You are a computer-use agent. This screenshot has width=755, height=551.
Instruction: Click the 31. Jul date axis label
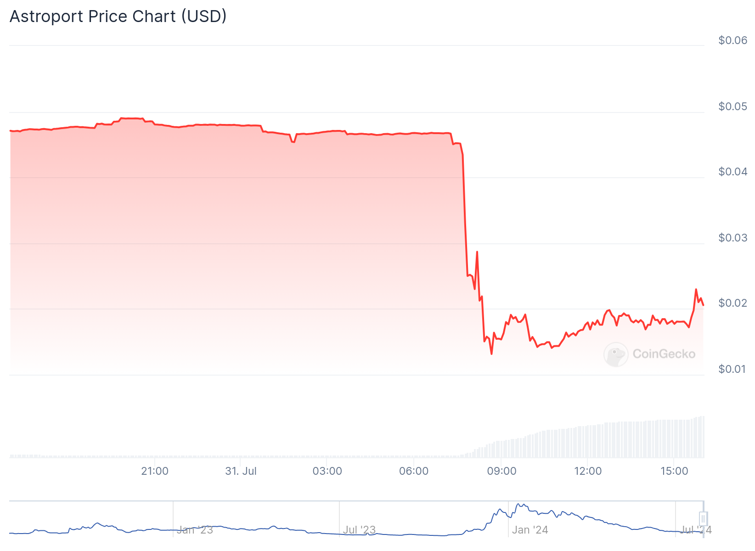[241, 471]
